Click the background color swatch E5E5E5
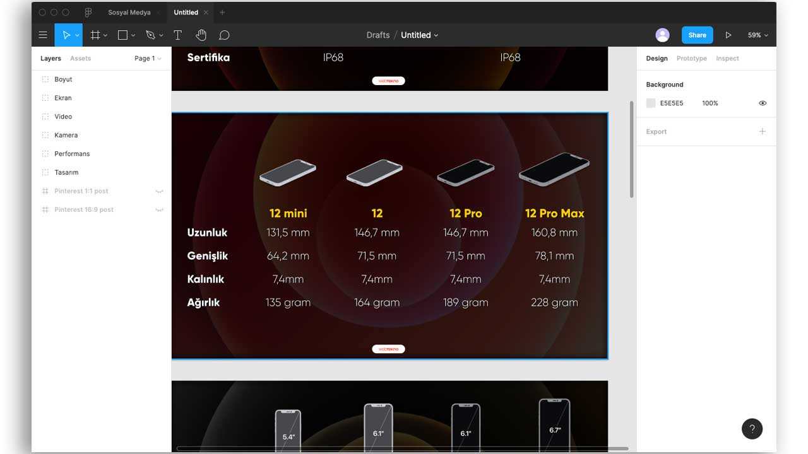Viewport: 808px width, 454px height. point(651,103)
